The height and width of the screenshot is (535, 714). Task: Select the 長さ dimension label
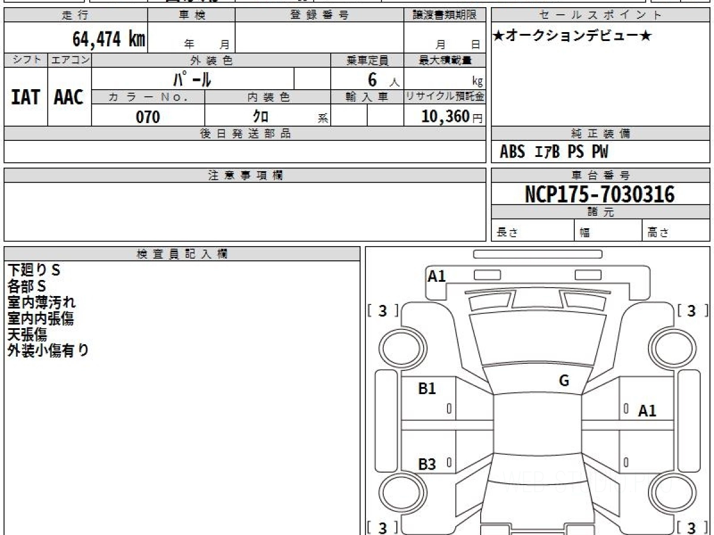point(507,232)
